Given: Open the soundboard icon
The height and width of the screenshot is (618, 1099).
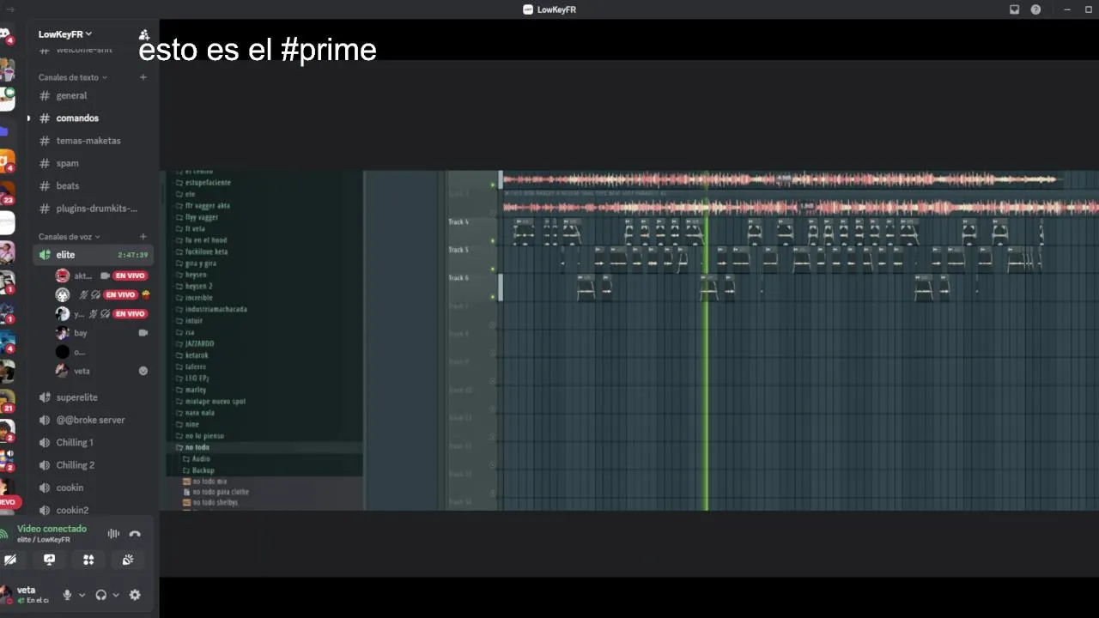Looking at the screenshot, I should 128,560.
